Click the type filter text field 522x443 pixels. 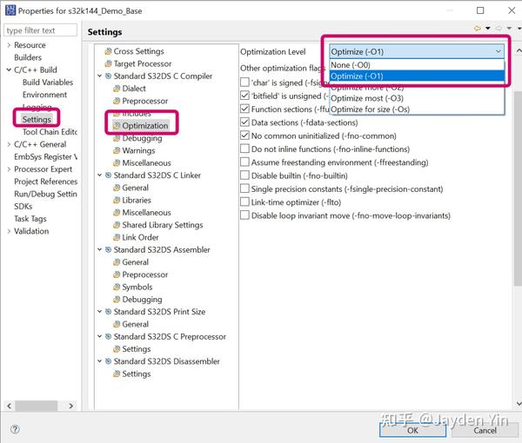(40, 30)
